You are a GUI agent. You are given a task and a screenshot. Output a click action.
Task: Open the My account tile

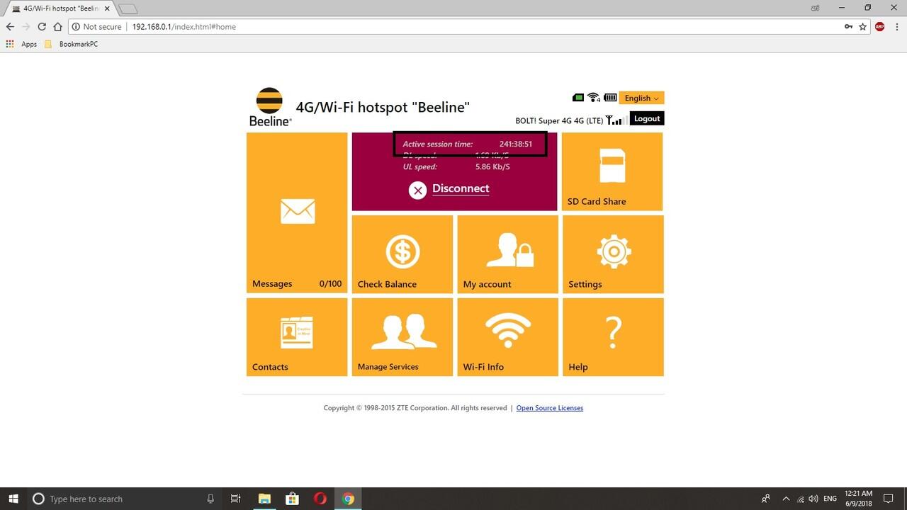pyautogui.click(x=507, y=254)
